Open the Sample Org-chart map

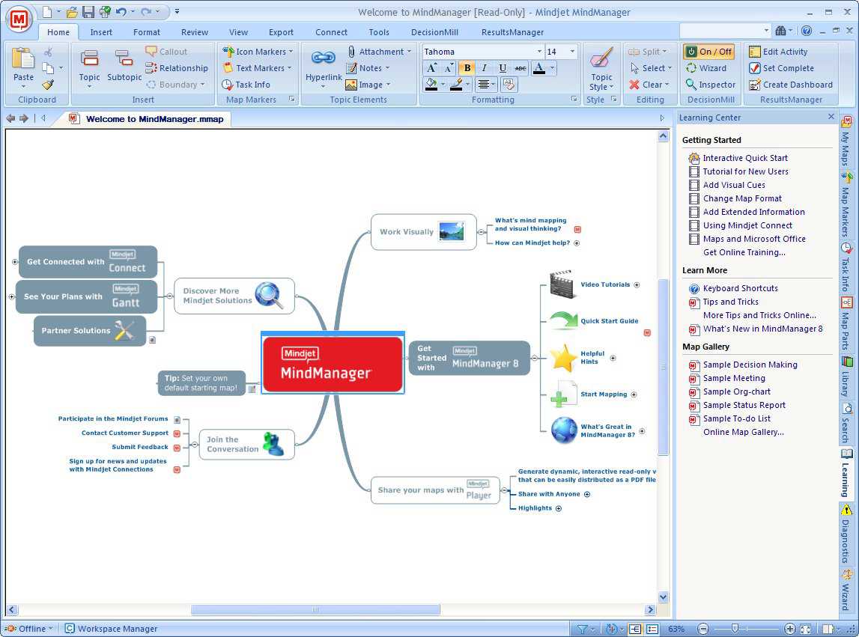(x=736, y=391)
